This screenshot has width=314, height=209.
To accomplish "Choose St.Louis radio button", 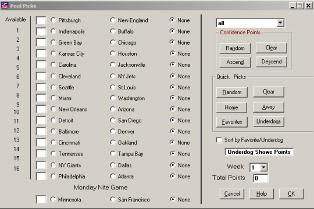I will click(113, 87).
